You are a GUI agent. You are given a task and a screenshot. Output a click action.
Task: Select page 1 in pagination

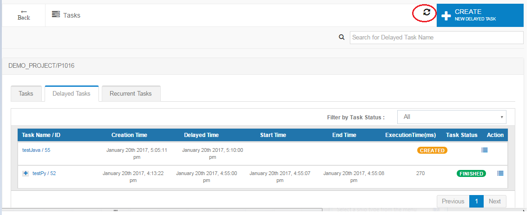pyautogui.click(x=476, y=202)
